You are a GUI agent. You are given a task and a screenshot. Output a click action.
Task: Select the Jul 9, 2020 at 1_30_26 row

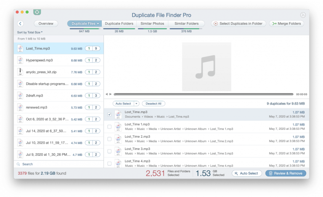(x=59, y=155)
